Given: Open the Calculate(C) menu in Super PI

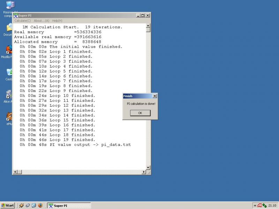Looking at the screenshot, I should [x=23, y=21].
